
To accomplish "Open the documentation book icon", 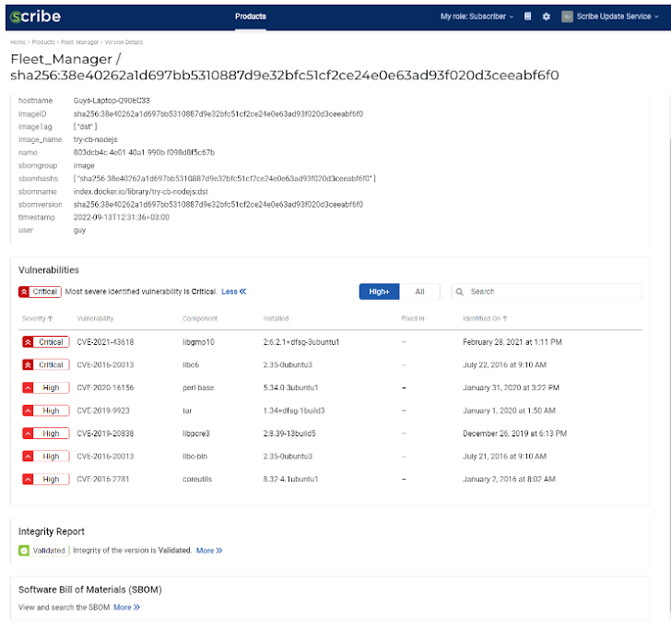I will coord(527,17).
